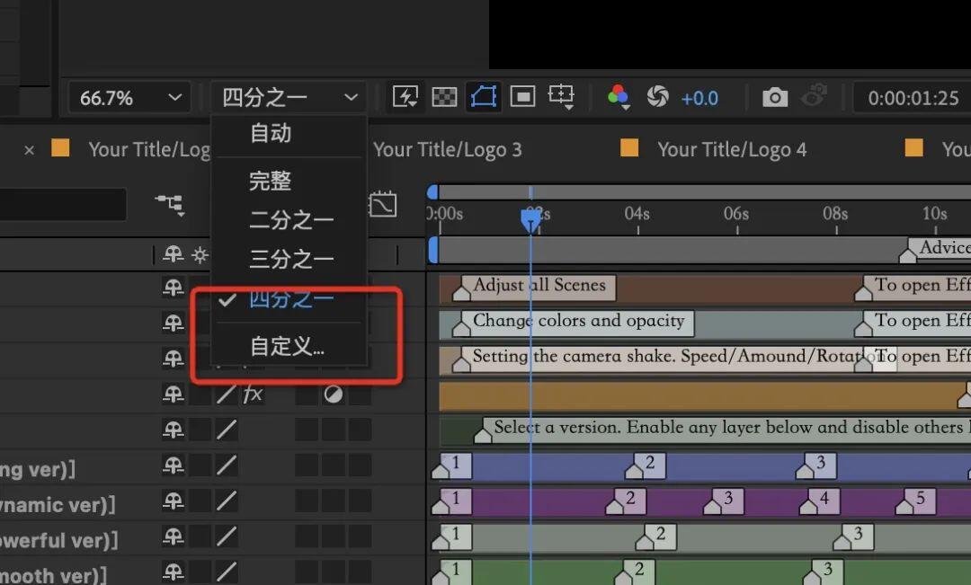Click orange swatch of first Title/Logo tab
The image size is (971, 585).
[60, 148]
